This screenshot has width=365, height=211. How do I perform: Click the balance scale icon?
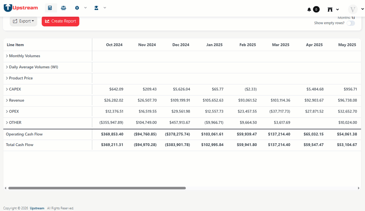63,8
